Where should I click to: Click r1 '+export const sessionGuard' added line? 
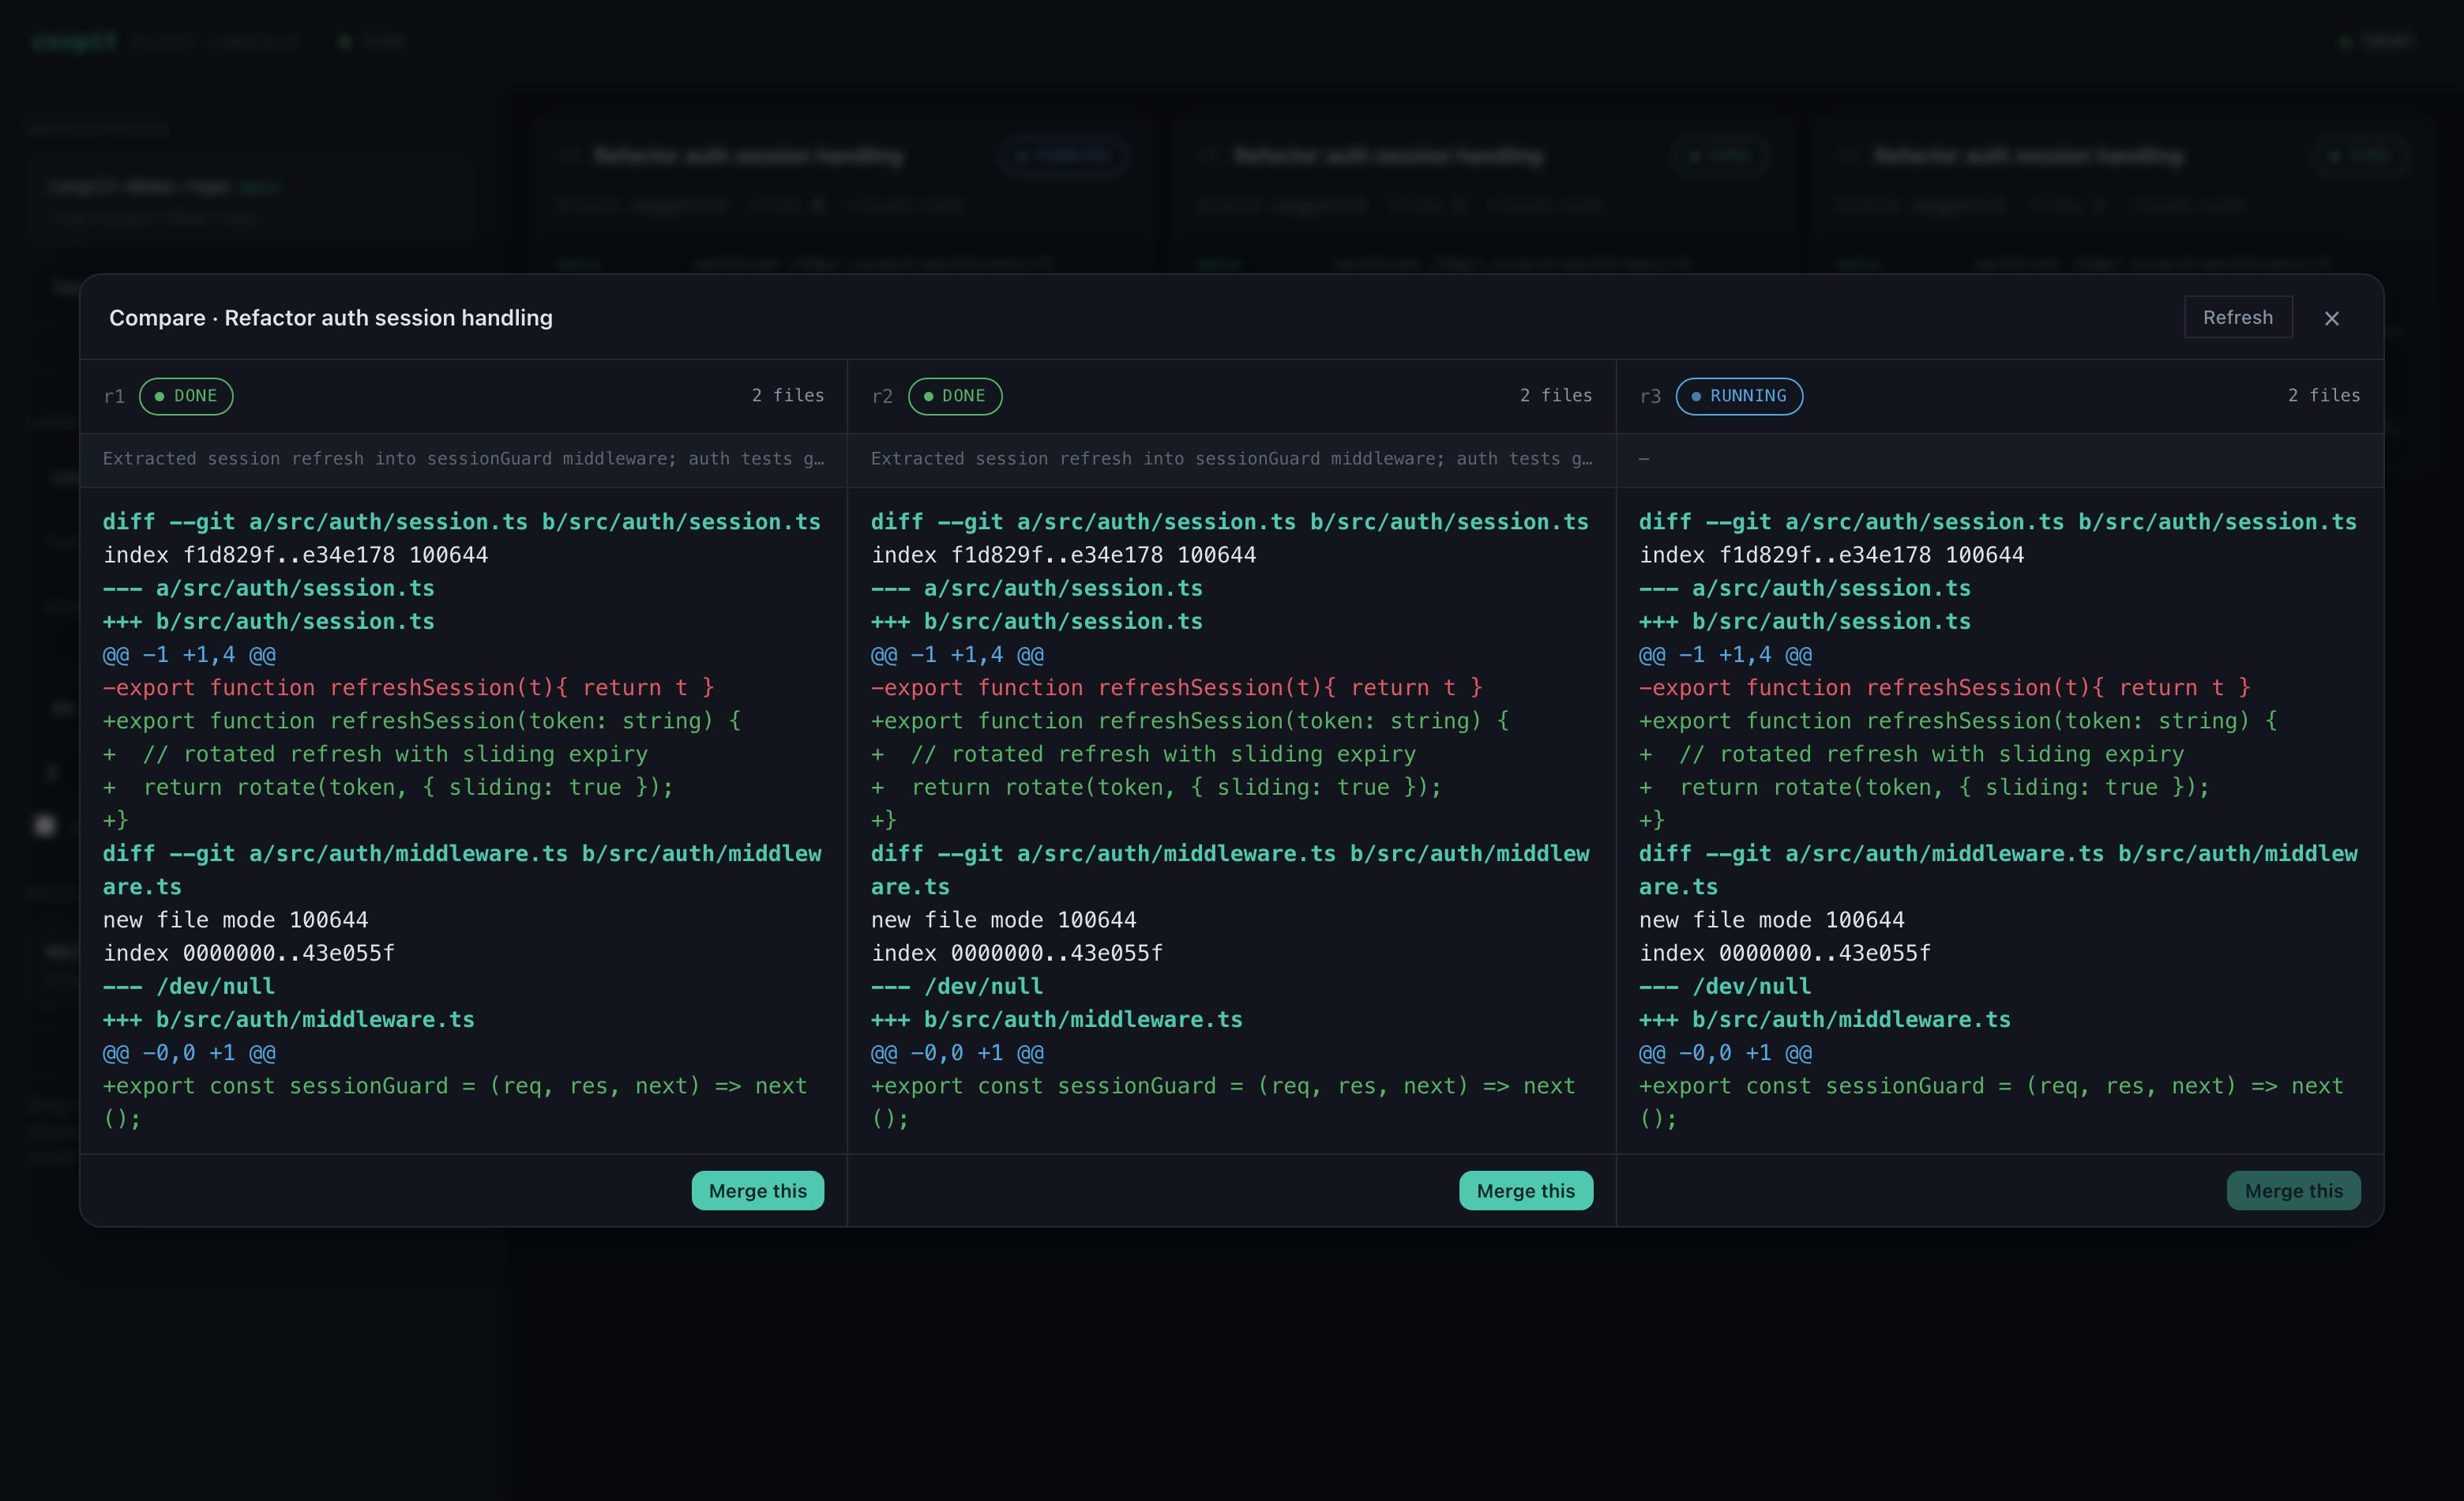[x=455, y=1102]
